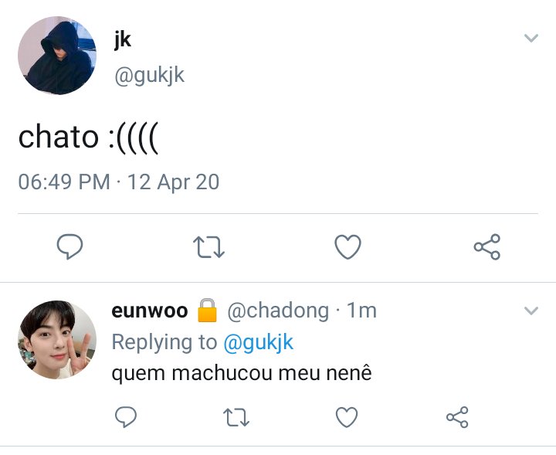Open the @chadong handle
Image resolution: width=556 pixels, height=455 pixels.
(278, 311)
